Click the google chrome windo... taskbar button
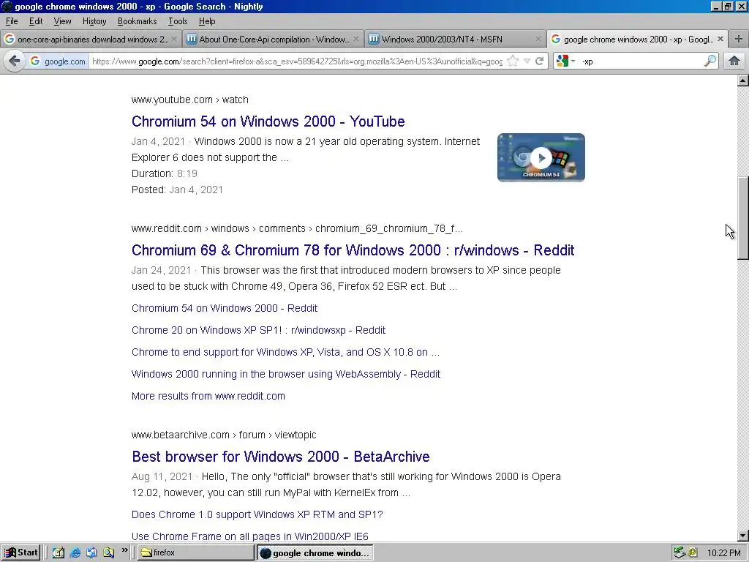The width and height of the screenshot is (749, 562). (x=315, y=553)
